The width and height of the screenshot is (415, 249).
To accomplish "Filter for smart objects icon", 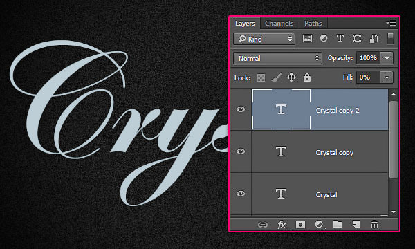I will (373, 39).
